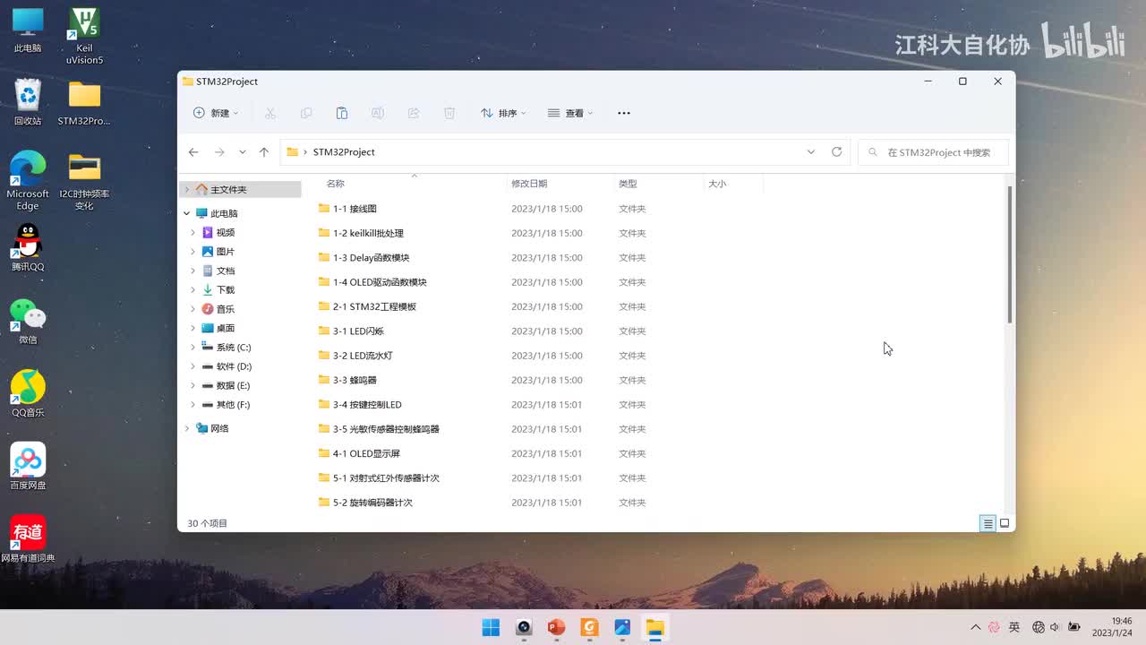Viewport: 1146px width, 645px height.
Task: Select the 4-1 OLED显示屏 folder
Action: [x=359, y=453]
